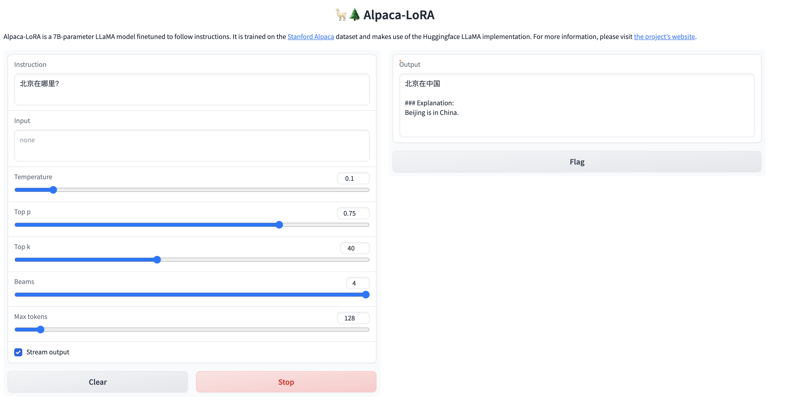The width and height of the screenshot is (796, 406).
Task: Open the Stanford Alpaca link
Action: 310,36
